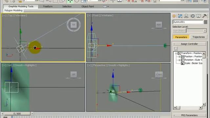
Task: Expand the Position controller tree node
Action: [x=179, y=57]
